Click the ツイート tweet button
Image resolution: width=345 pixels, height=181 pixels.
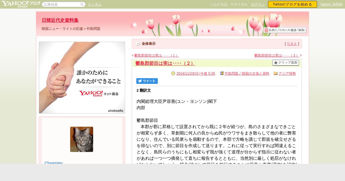pyautogui.click(x=147, y=81)
